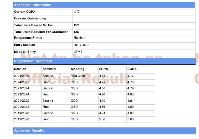
Task: Click the Mode Of Entry label
Action: pyautogui.click(x=25, y=52)
